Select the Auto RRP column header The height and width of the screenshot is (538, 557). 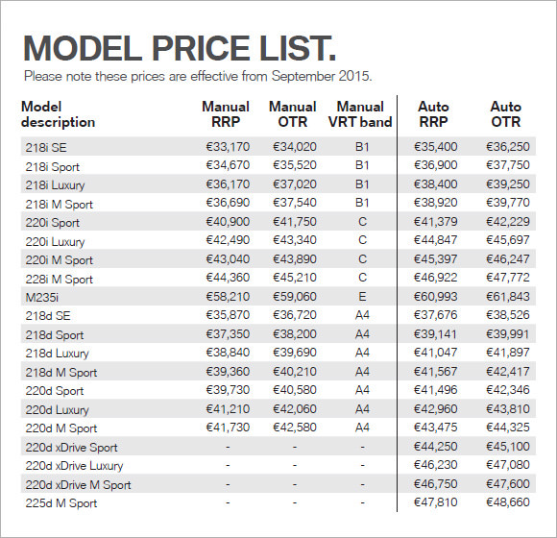(x=433, y=114)
